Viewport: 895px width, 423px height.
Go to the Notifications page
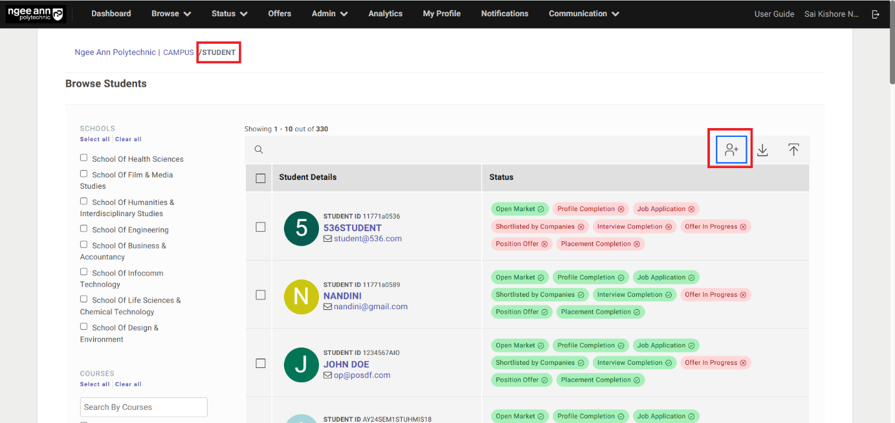tap(504, 14)
